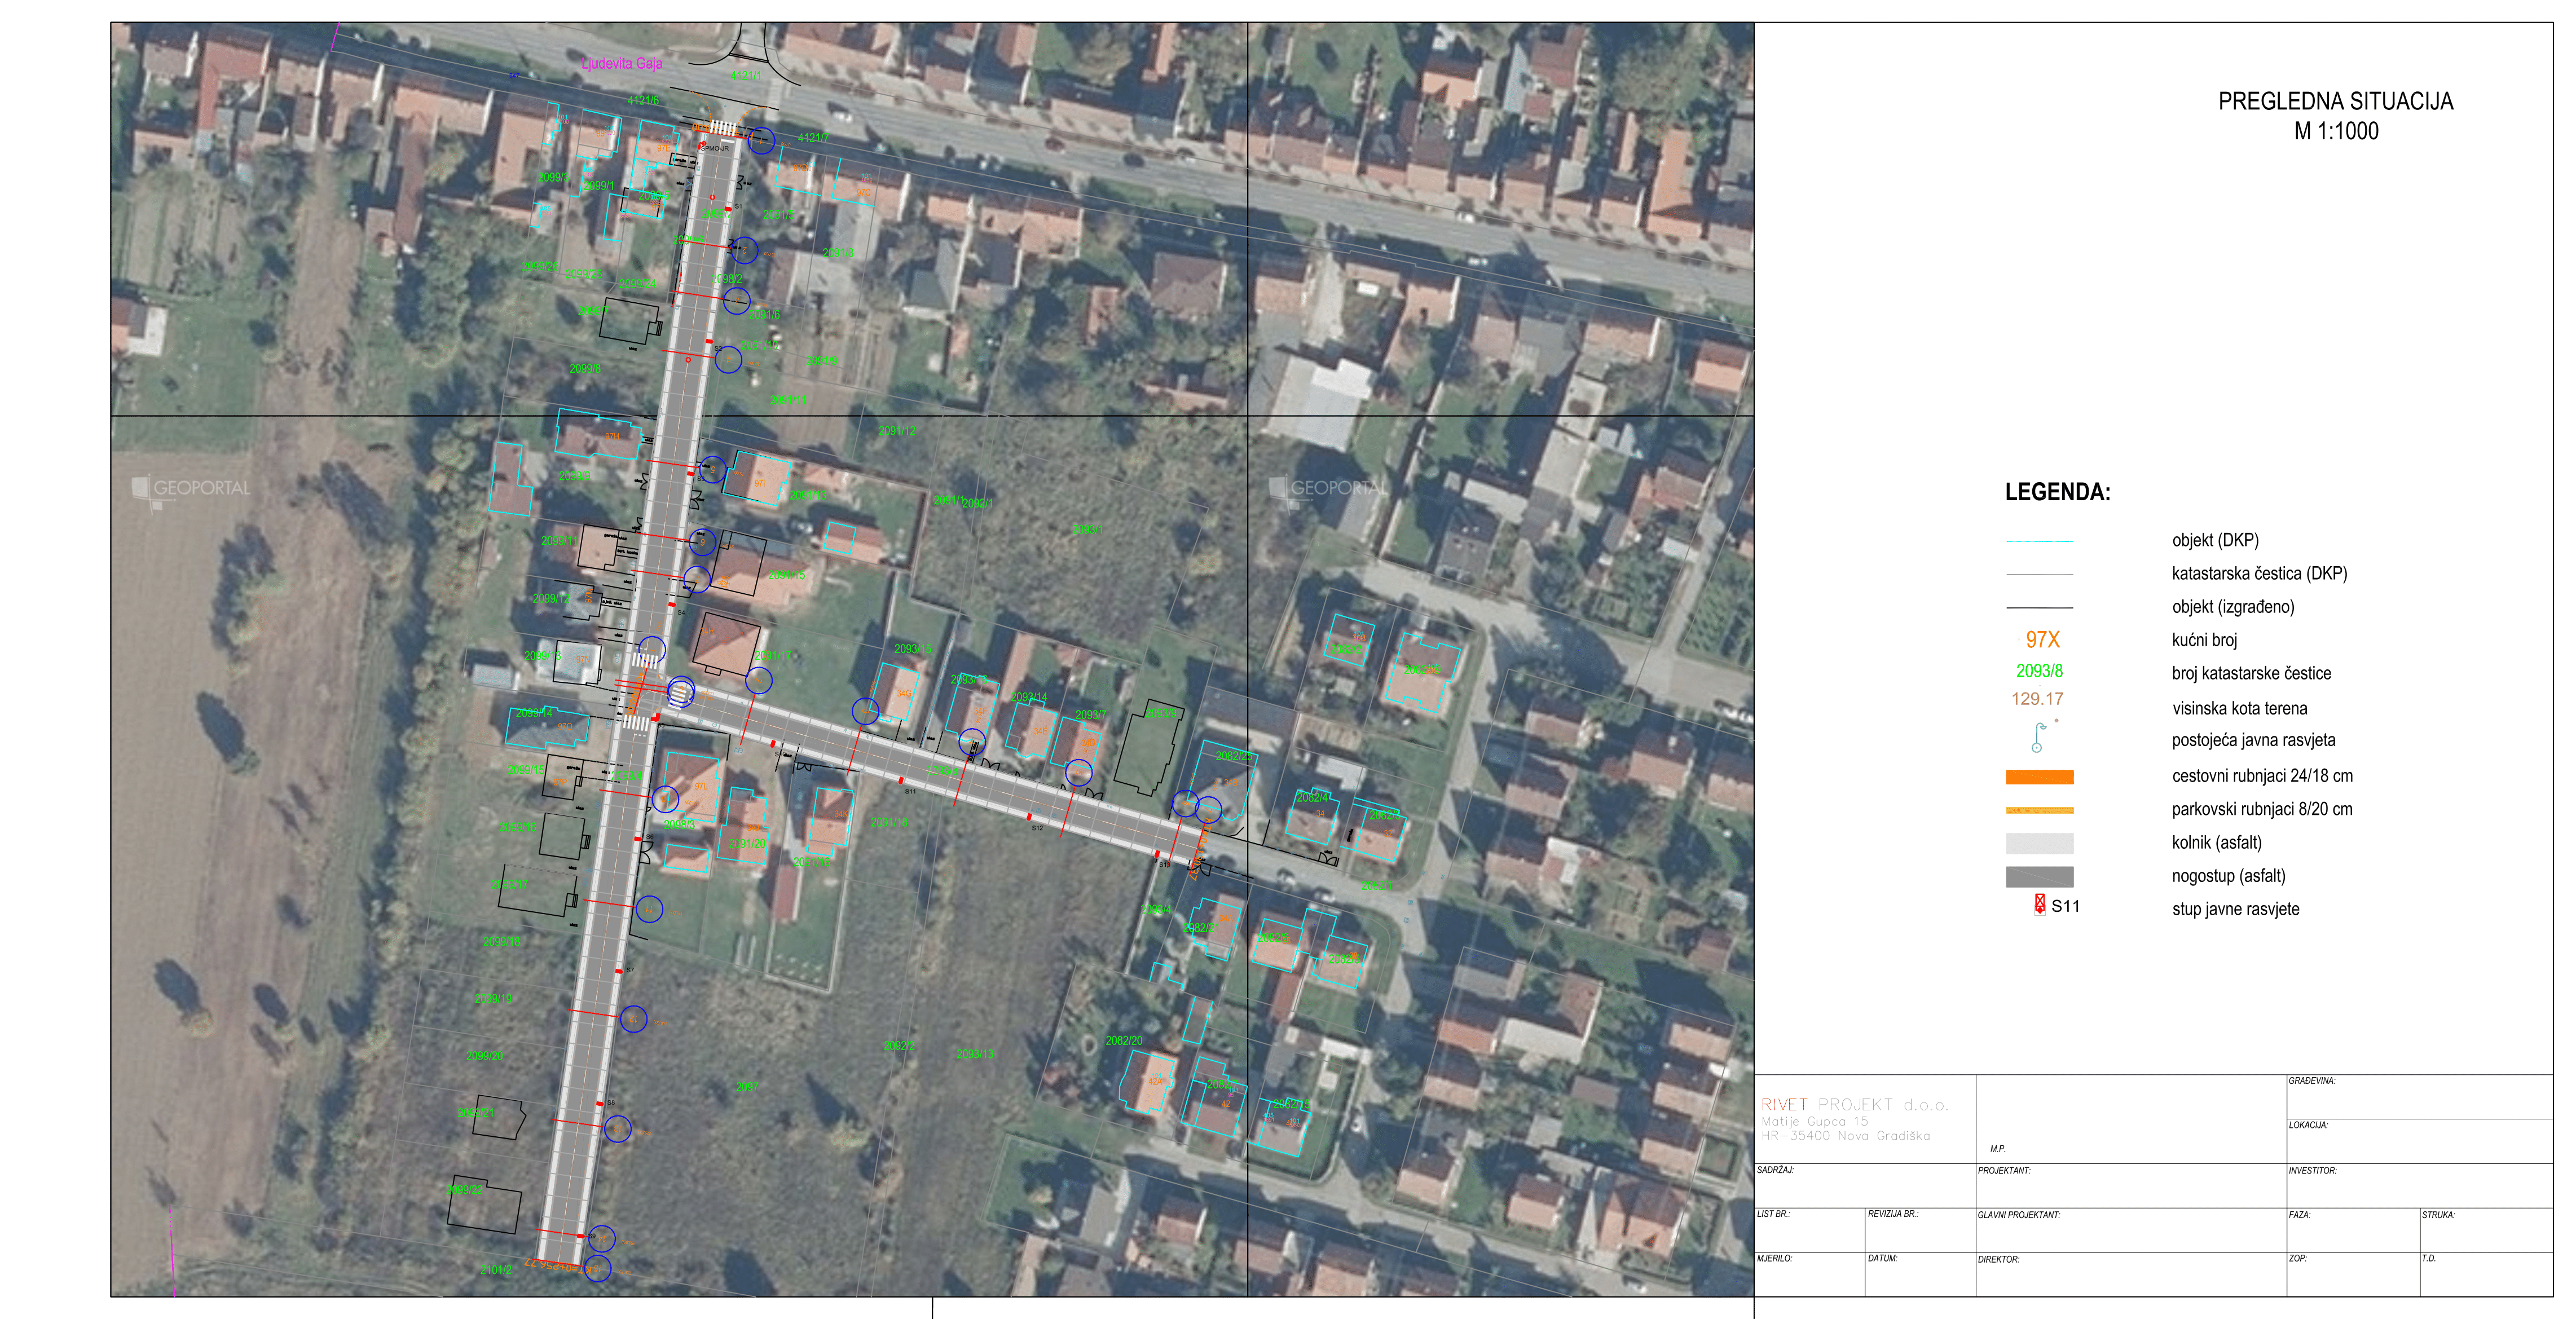Click the orange 97X house number sample
Screen dimensions: 2576x1319
[2042, 640]
